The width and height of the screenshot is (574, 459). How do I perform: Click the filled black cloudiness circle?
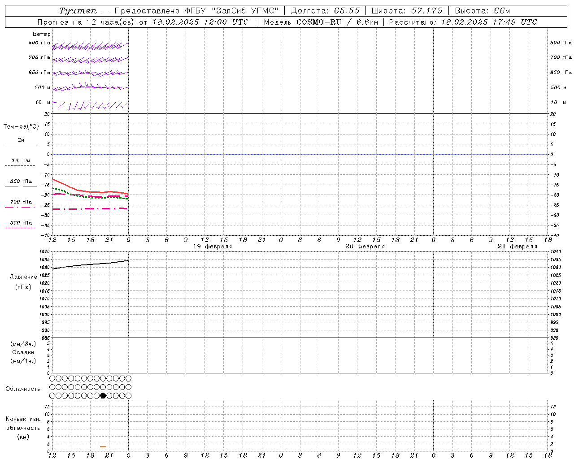[103, 395]
